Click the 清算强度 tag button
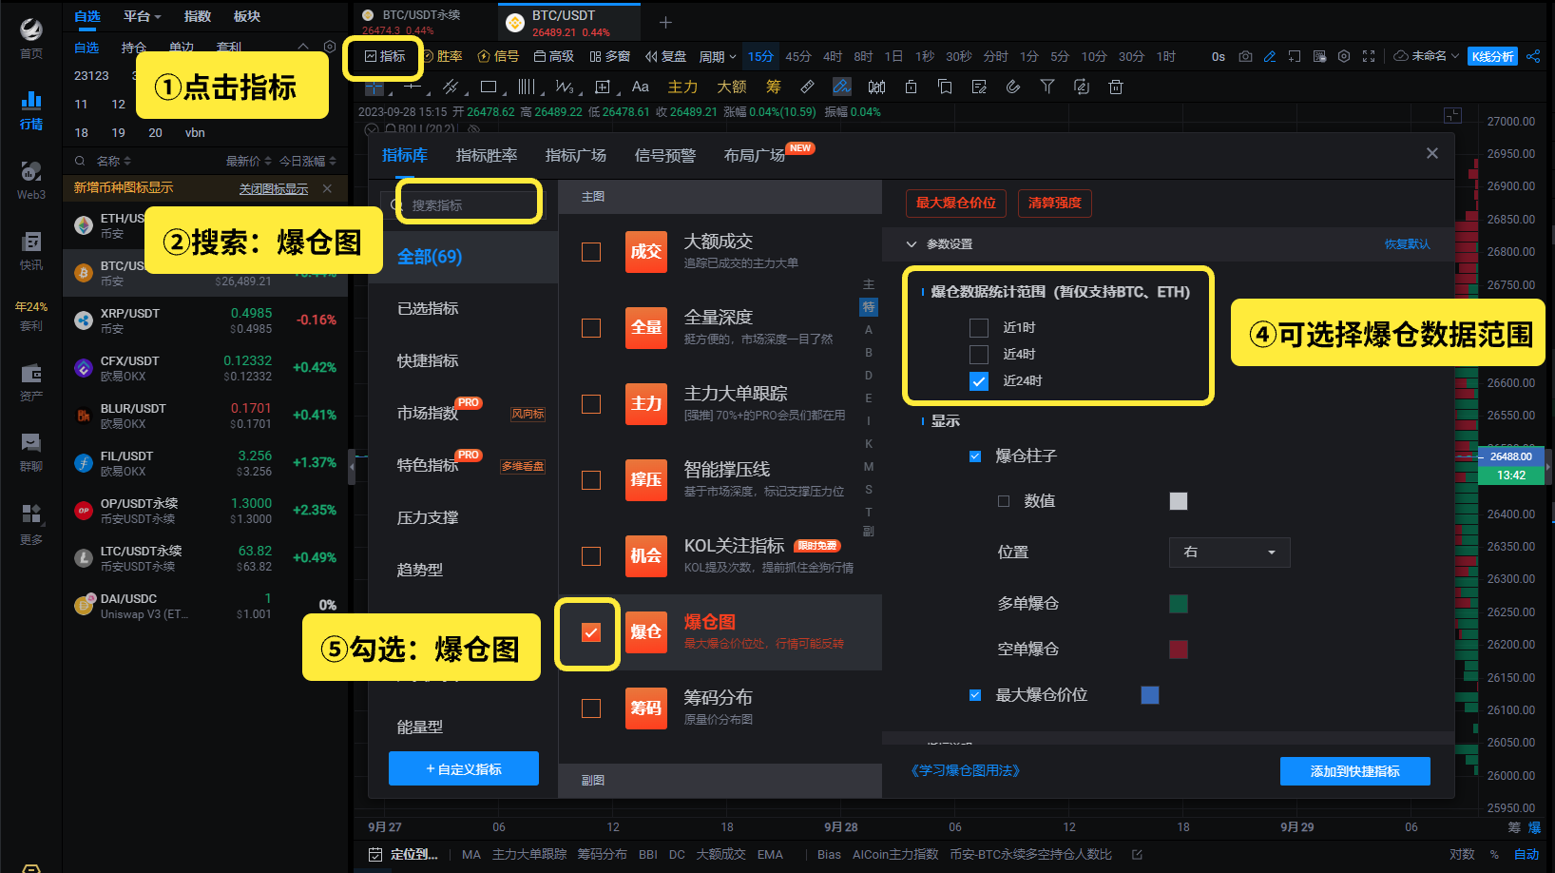 [x=1055, y=203]
